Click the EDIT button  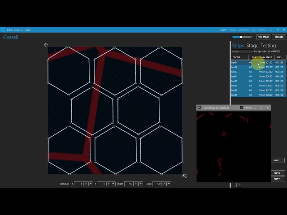click(278, 160)
